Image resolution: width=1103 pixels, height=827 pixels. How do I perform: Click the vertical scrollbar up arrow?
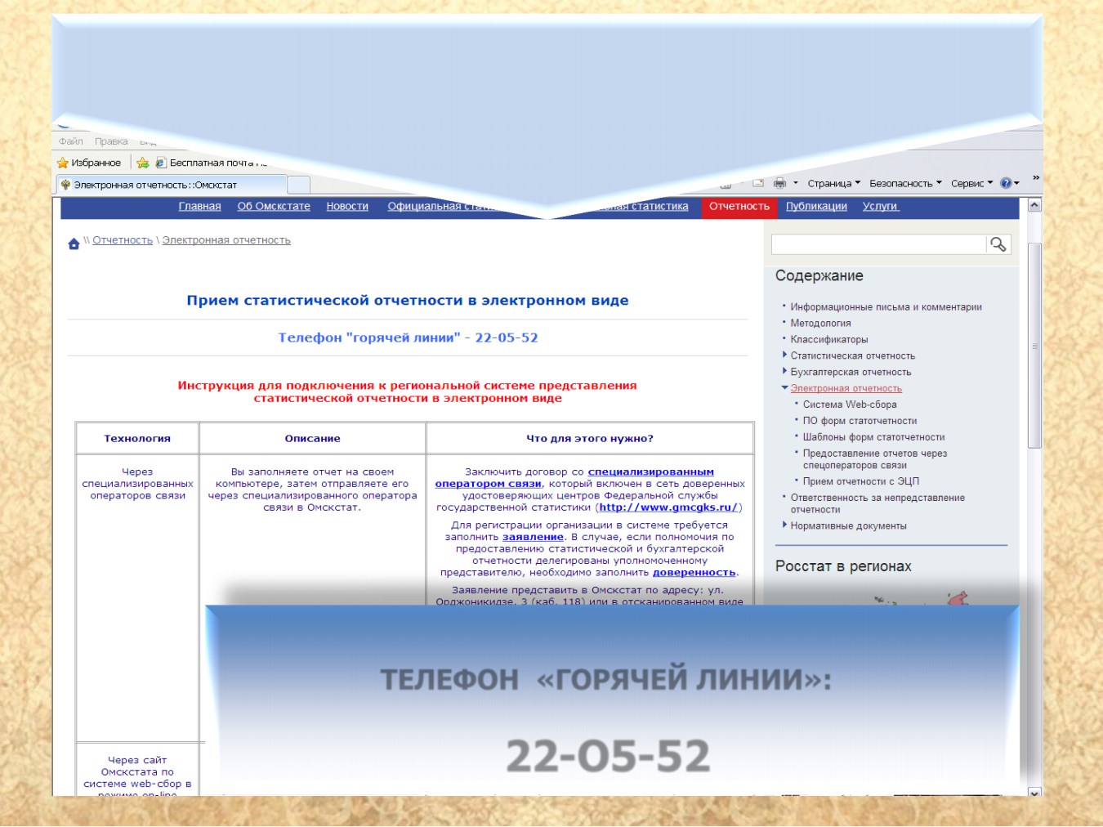[x=1034, y=205]
